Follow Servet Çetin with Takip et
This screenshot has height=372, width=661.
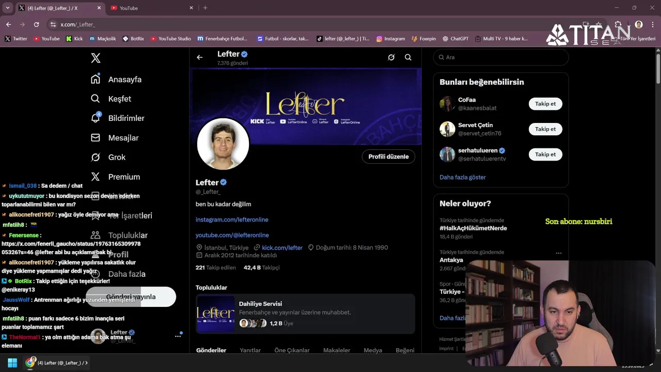tap(545, 129)
